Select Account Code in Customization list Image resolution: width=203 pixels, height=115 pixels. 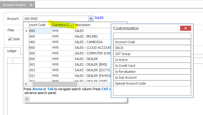tap(152, 42)
